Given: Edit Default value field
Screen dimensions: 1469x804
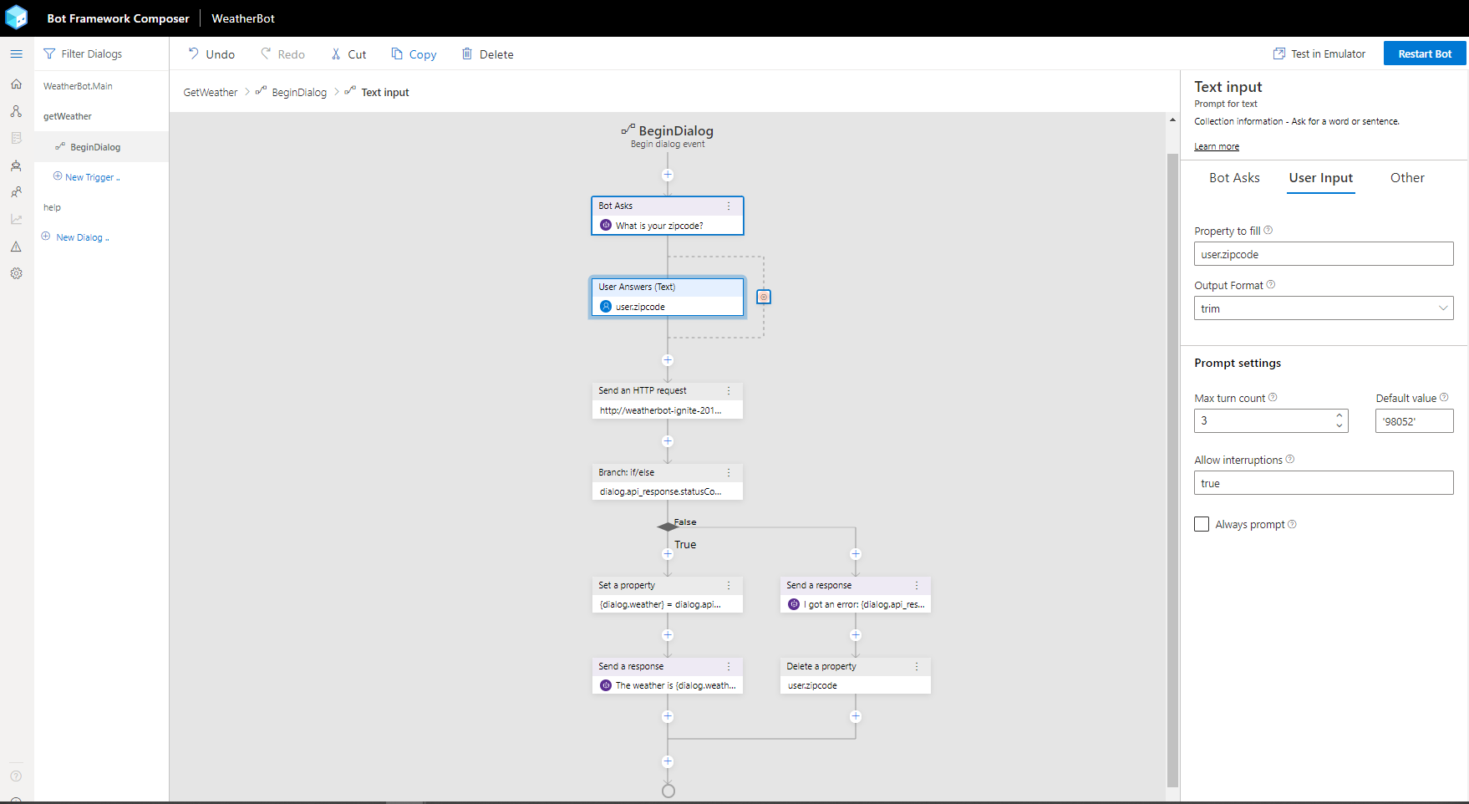Looking at the screenshot, I should click(x=1414, y=421).
